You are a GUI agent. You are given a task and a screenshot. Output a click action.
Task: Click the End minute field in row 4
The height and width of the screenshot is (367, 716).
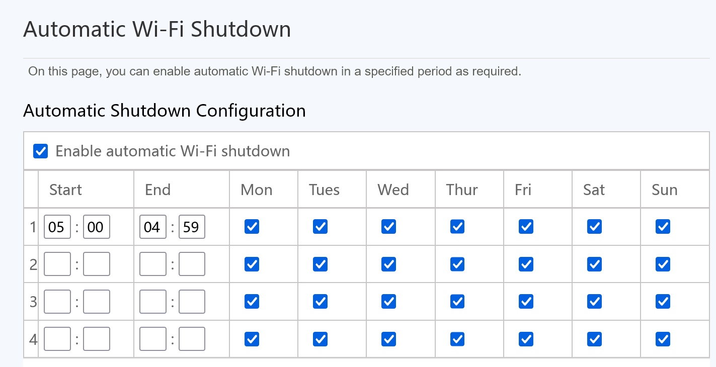192,339
